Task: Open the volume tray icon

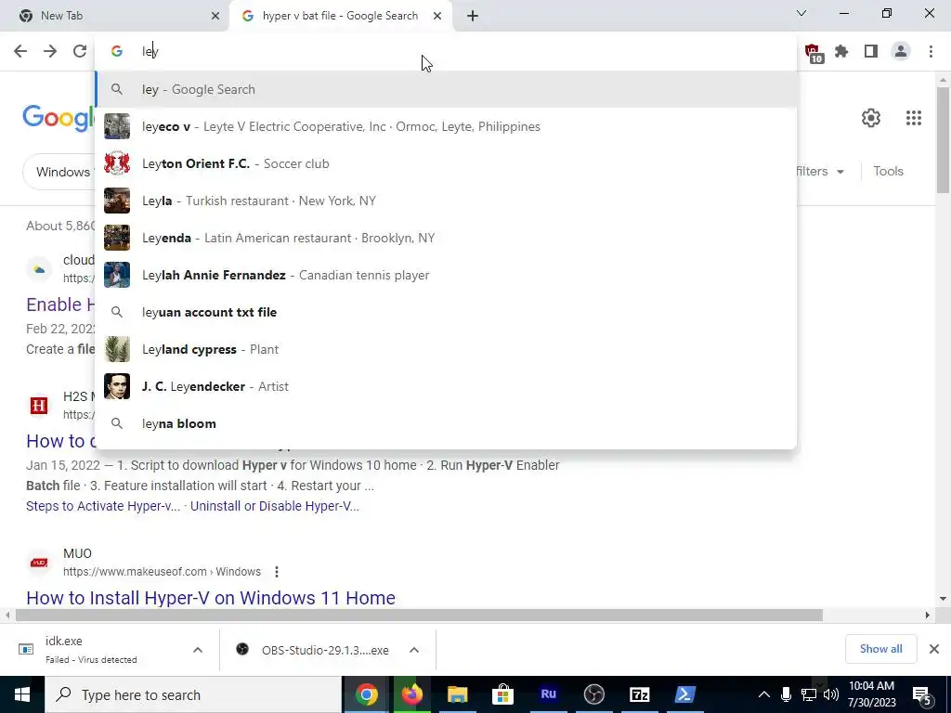Action: coord(831,694)
